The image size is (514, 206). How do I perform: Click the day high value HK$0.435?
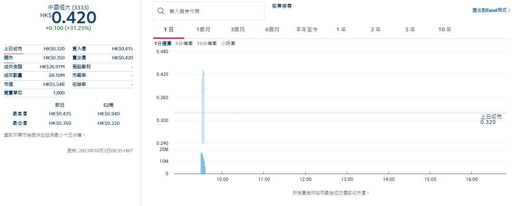60,114
